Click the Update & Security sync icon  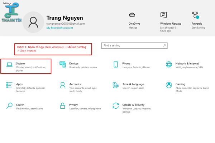click(x=116, y=106)
